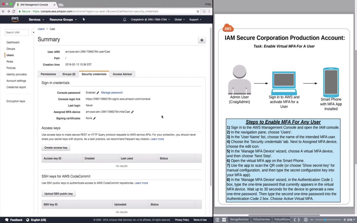Click zoom out minus in diagram app
Screen dimensions: 357x223
pos(312,220)
